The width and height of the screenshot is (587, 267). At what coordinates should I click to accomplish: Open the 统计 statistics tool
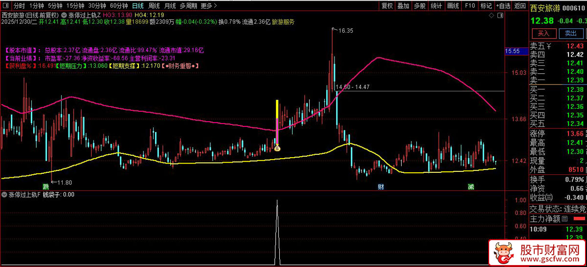click(x=436, y=6)
